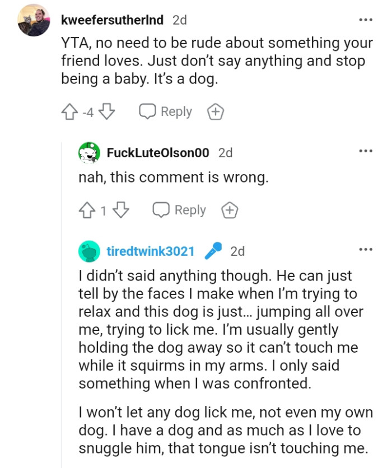The width and height of the screenshot is (392, 468).
Task: Click the award plus icon on FuckLuteOlson00's reply
Action: coord(230,210)
